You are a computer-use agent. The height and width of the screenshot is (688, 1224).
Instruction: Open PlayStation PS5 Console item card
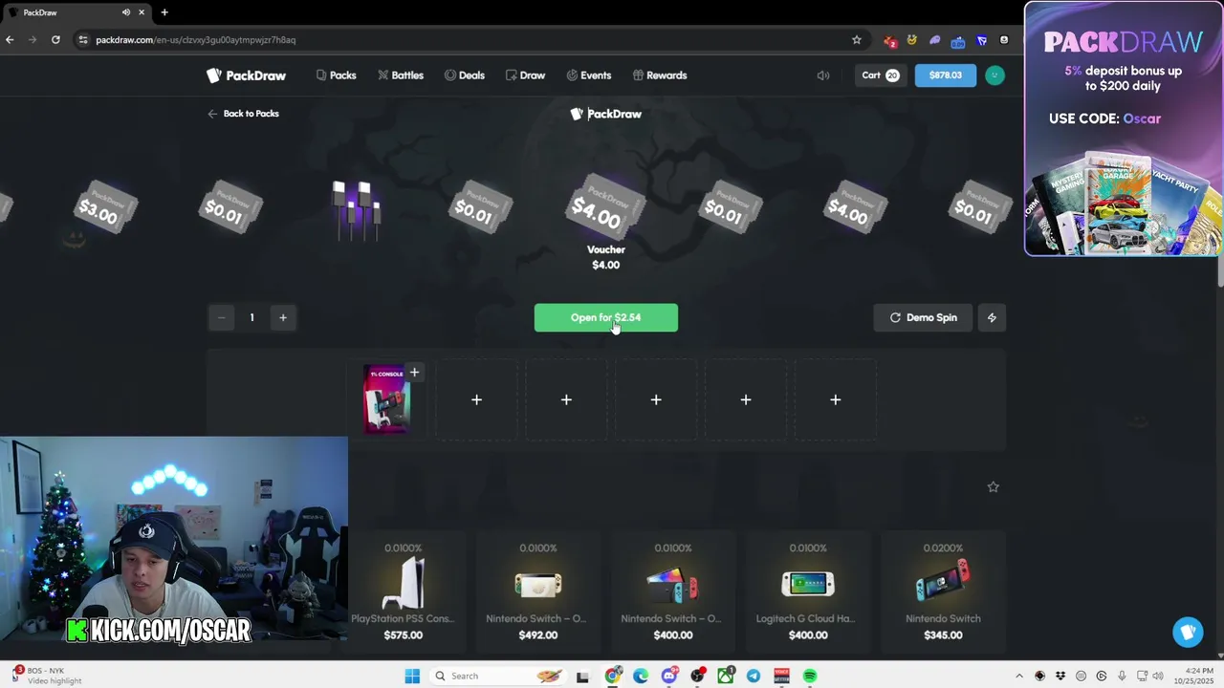click(403, 592)
